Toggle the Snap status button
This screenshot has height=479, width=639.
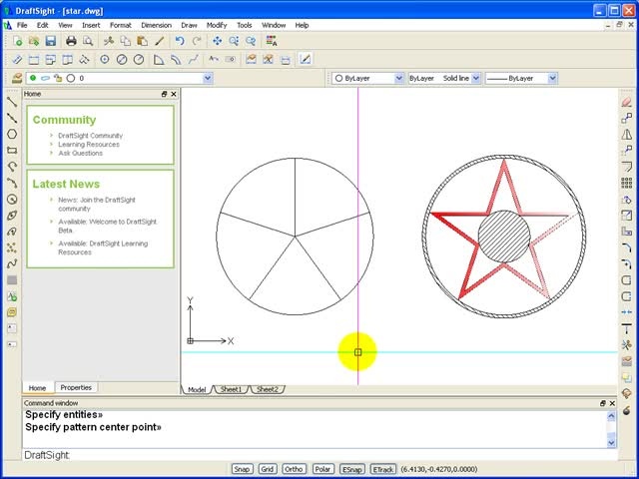(x=242, y=469)
